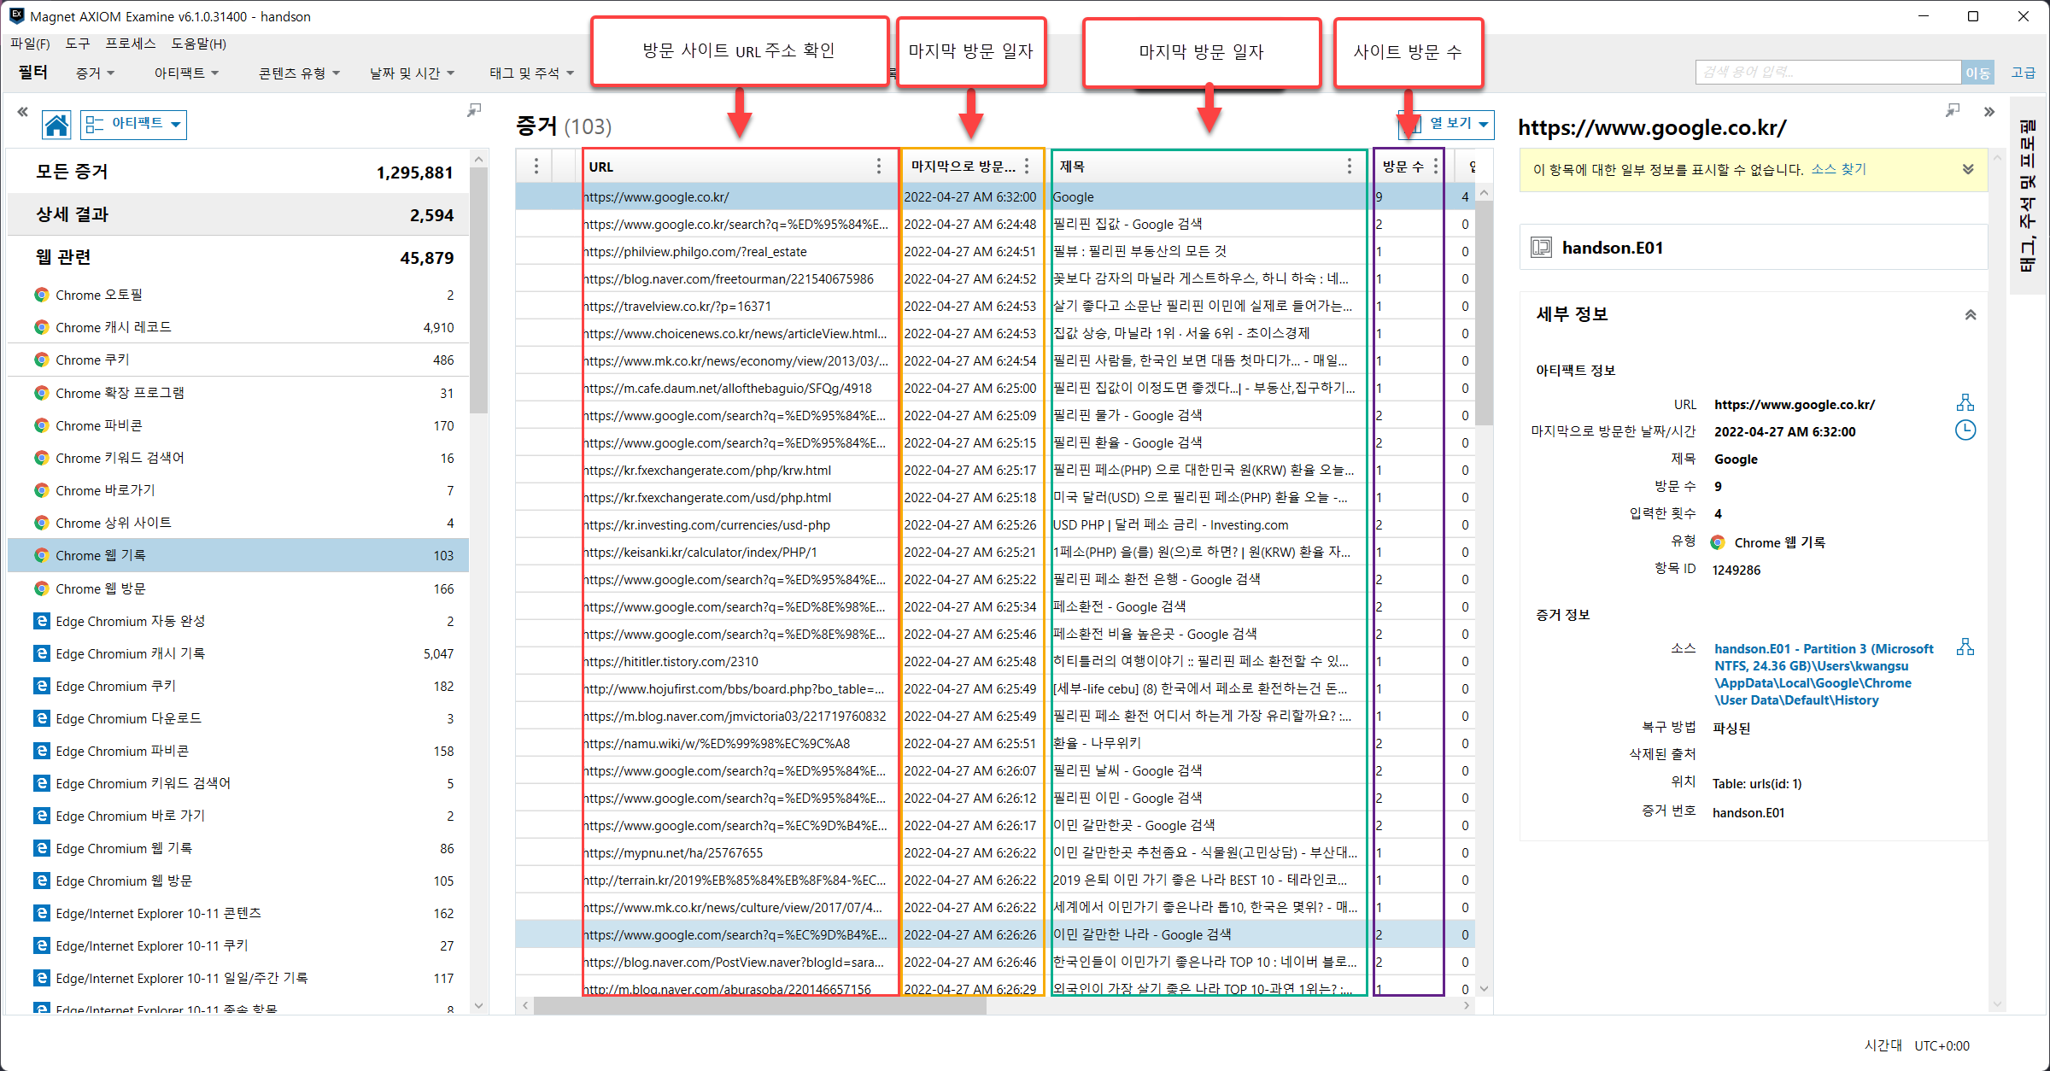This screenshot has width=2050, height=1071.
Task: Expand the 콘텐츠 유형 filter dropdown
Action: 299,73
